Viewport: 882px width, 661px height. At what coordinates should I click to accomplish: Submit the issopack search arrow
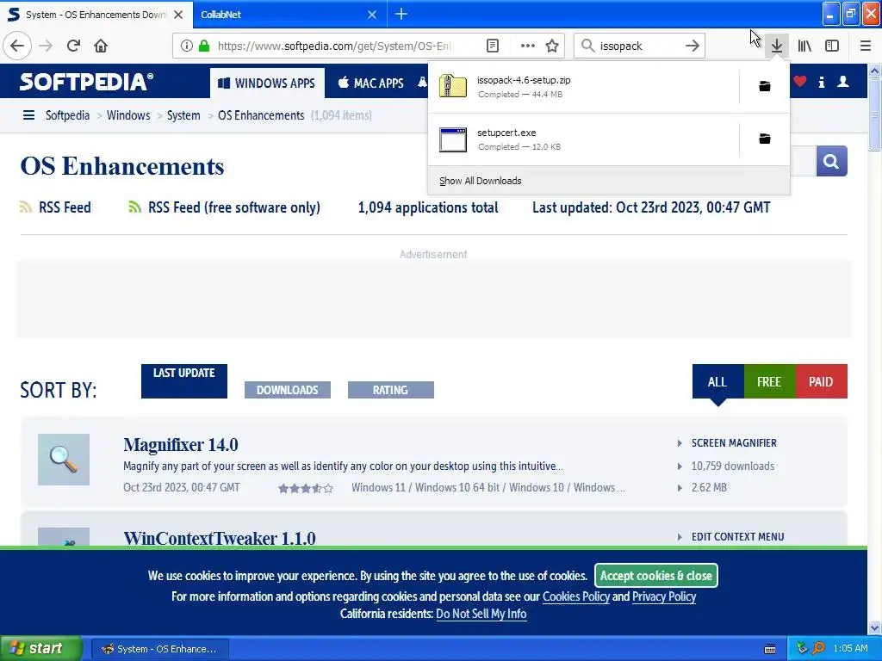693,46
